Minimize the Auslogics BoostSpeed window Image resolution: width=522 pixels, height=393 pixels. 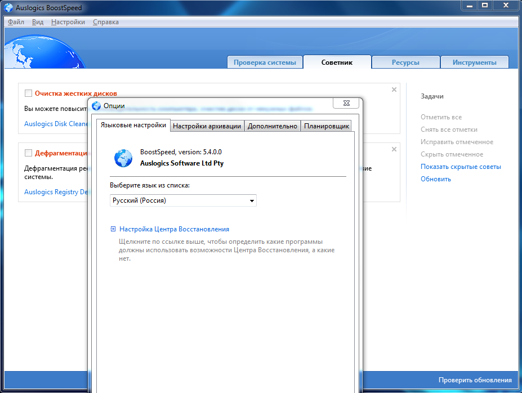tap(470, 5)
